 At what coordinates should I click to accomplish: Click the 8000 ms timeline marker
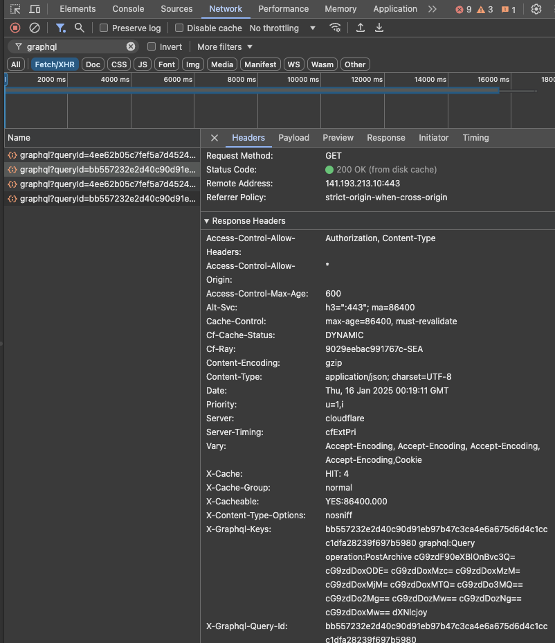pyautogui.click(x=242, y=79)
